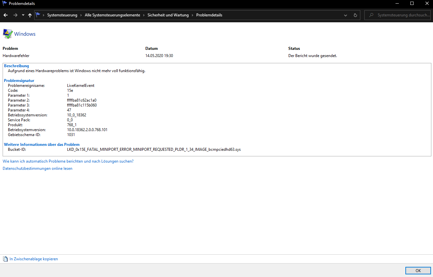Go up one level with the up arrow
Viewport: 433px width, 277px height.
30,15
